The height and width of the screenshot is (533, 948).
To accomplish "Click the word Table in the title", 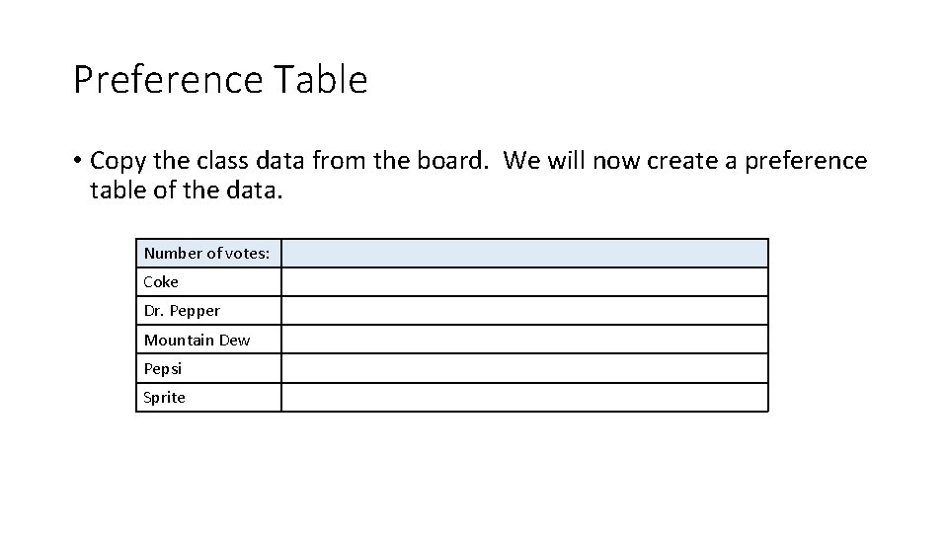I will 320,79.
